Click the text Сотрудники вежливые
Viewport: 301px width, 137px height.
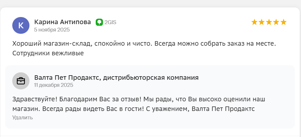pyautogui.click(x=48, y=53)
